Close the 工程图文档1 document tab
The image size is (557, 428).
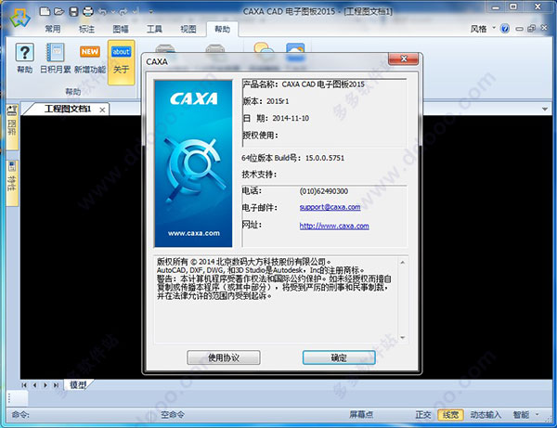pos(102,110)
